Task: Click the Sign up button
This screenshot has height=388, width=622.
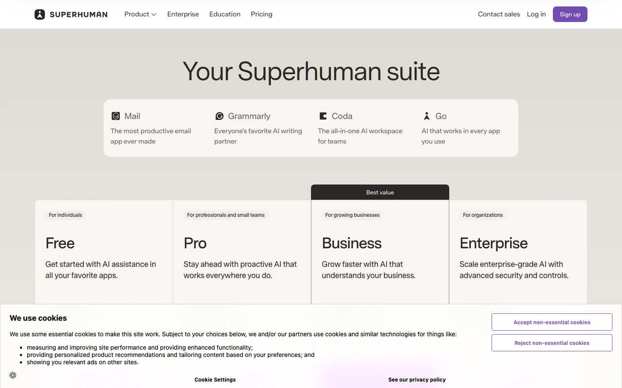Action: point(570,14)
